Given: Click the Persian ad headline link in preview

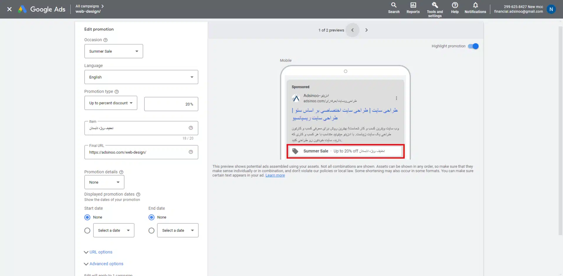Looking at the screenshot, I should tap(345, 114).
